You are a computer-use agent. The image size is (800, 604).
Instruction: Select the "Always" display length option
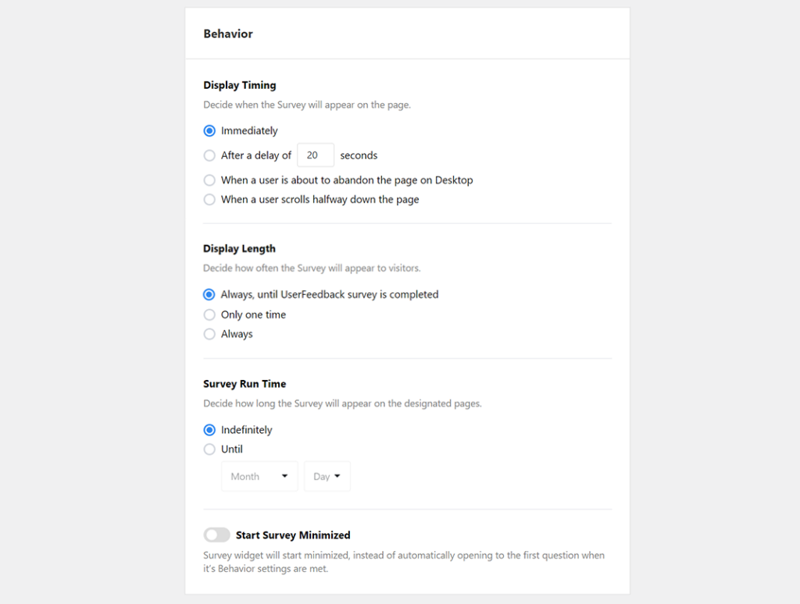coord(209,333)
